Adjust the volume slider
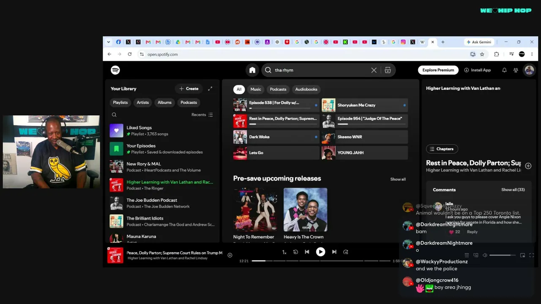Viewport: 541px width, 304px height. coord(502,255)
